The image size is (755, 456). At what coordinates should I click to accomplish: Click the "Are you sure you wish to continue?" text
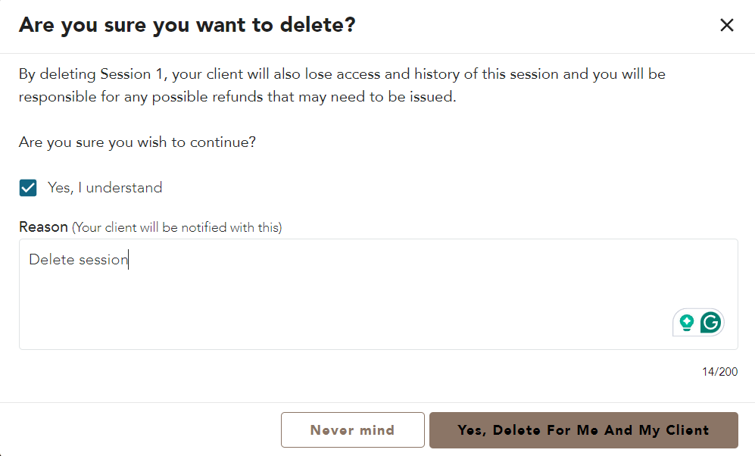point(137,142)
